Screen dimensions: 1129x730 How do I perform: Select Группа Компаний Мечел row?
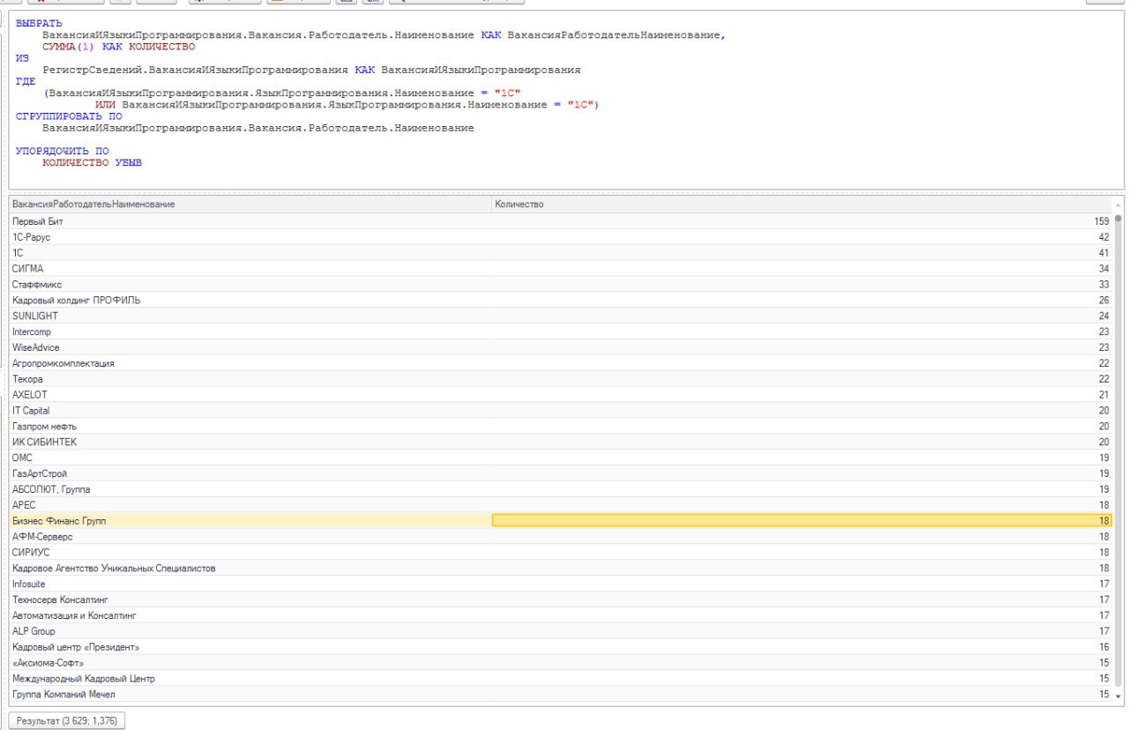[560, 695]
